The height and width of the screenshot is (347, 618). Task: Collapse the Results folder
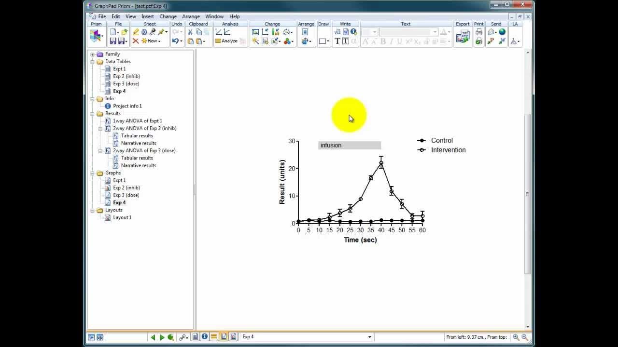pos(93,114)
